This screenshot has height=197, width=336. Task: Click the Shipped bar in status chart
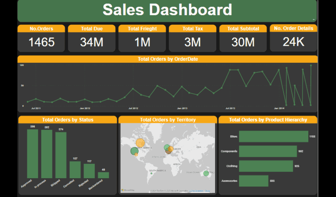[61, 155]
